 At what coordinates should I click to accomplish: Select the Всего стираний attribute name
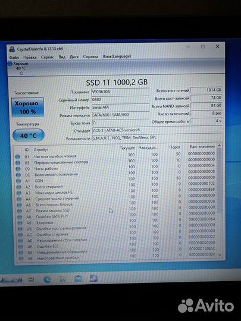click(49, 187)
